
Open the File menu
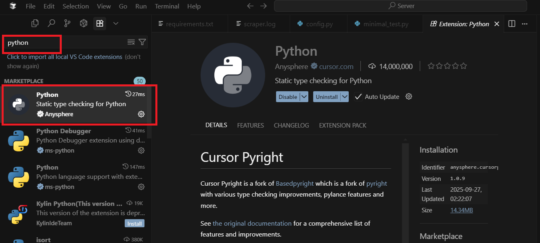[x=30, y=6]
